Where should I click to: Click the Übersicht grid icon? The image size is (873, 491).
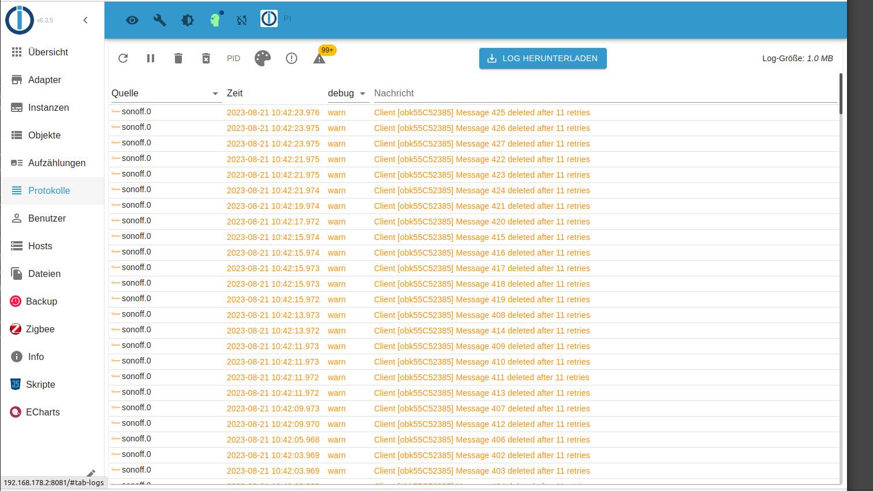click(17, 52)
